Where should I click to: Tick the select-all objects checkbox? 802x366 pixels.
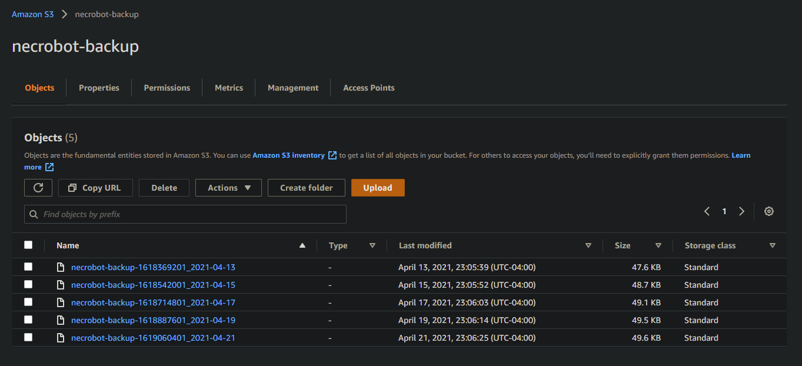pos(28,245)
